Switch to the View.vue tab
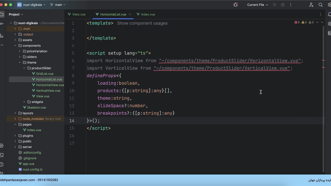This screenshot has width=331, height=186. tap(77, 14)
